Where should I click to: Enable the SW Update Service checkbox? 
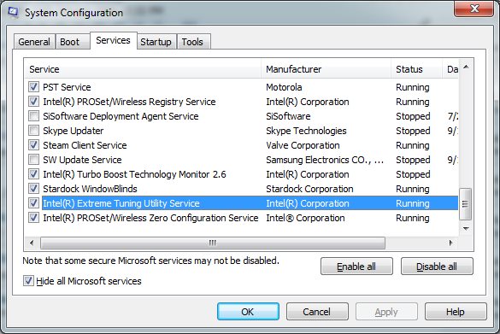point(33,160)
